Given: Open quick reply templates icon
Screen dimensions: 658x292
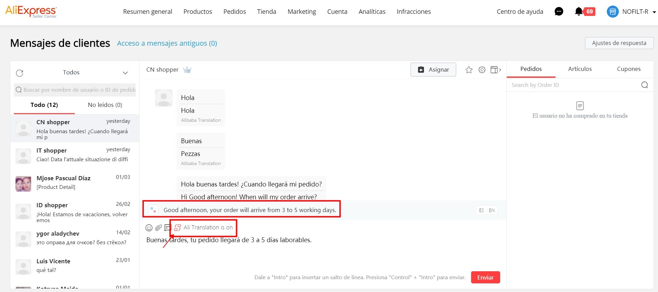Looking at the screenshot, I should click(168, 228).
